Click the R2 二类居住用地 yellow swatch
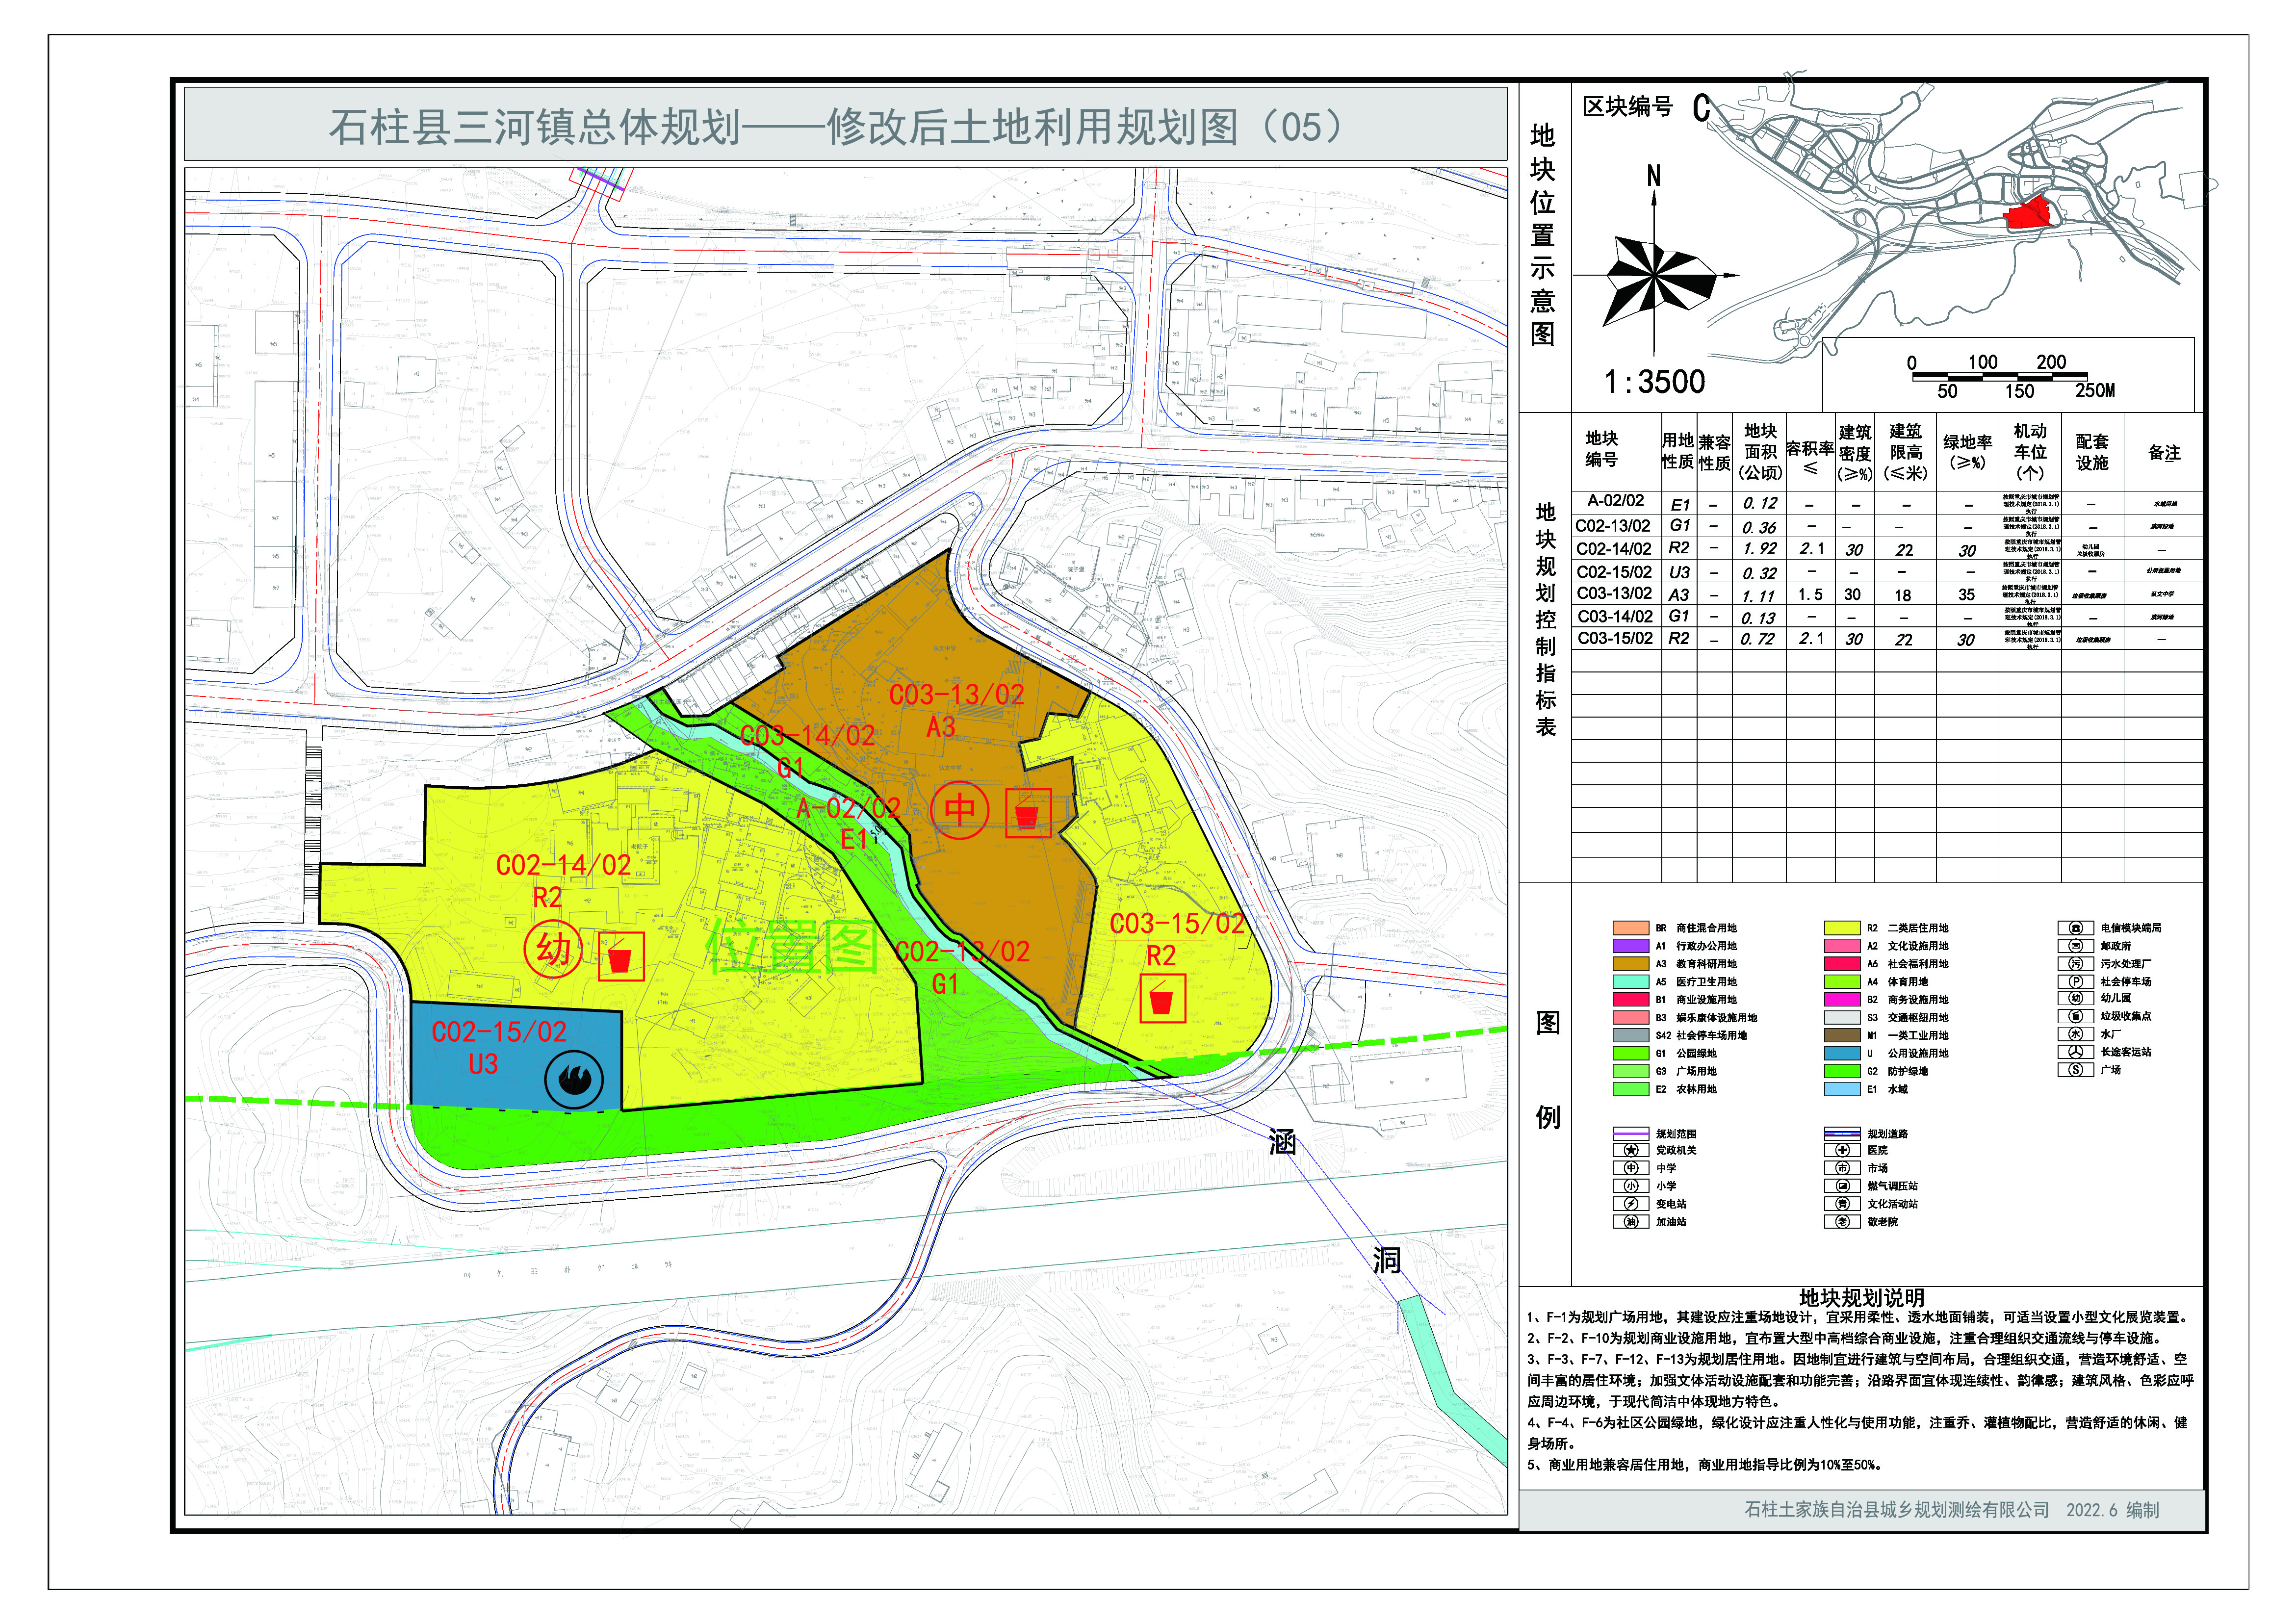The image size is (2296, 1624). pyautogui.click(x=1842, y=928)
